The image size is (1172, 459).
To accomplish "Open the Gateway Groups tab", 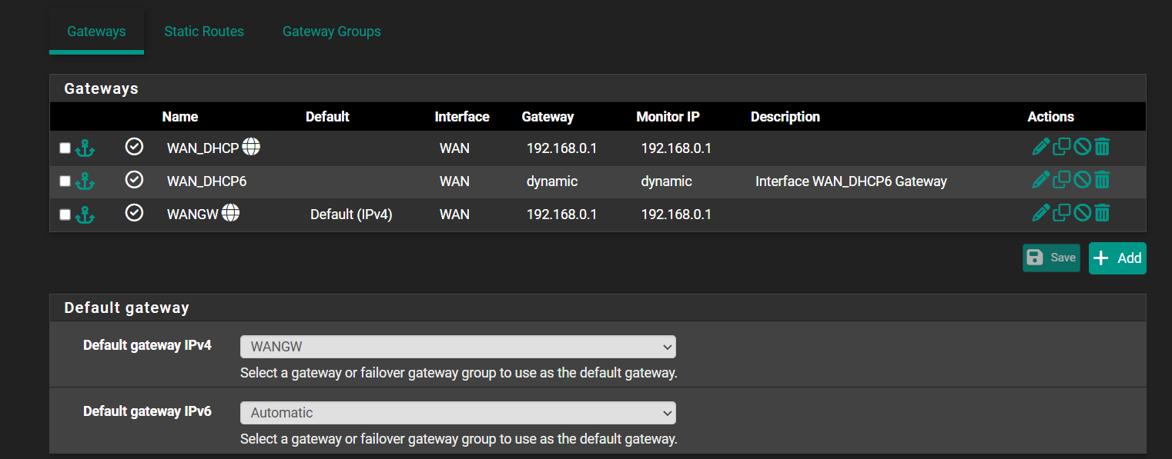I will pyautogui.click(x=332, y=32).
